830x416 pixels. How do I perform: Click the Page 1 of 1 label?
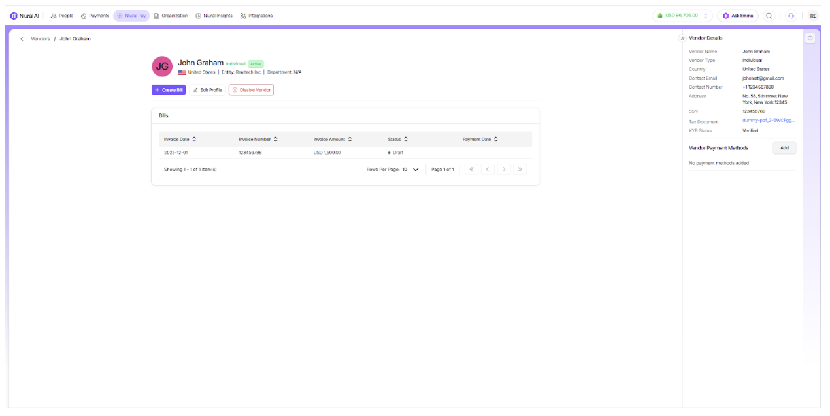(443, 170)
